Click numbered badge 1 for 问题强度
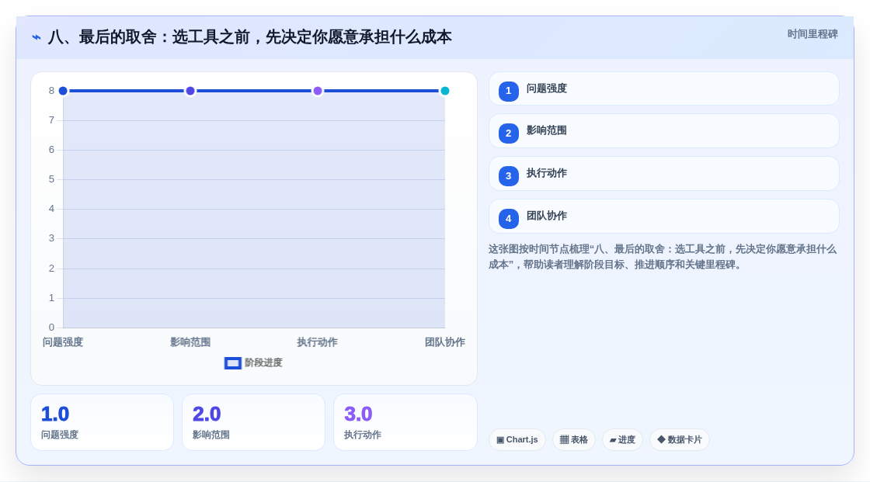 pyautogui.click(x=508, y=91)
